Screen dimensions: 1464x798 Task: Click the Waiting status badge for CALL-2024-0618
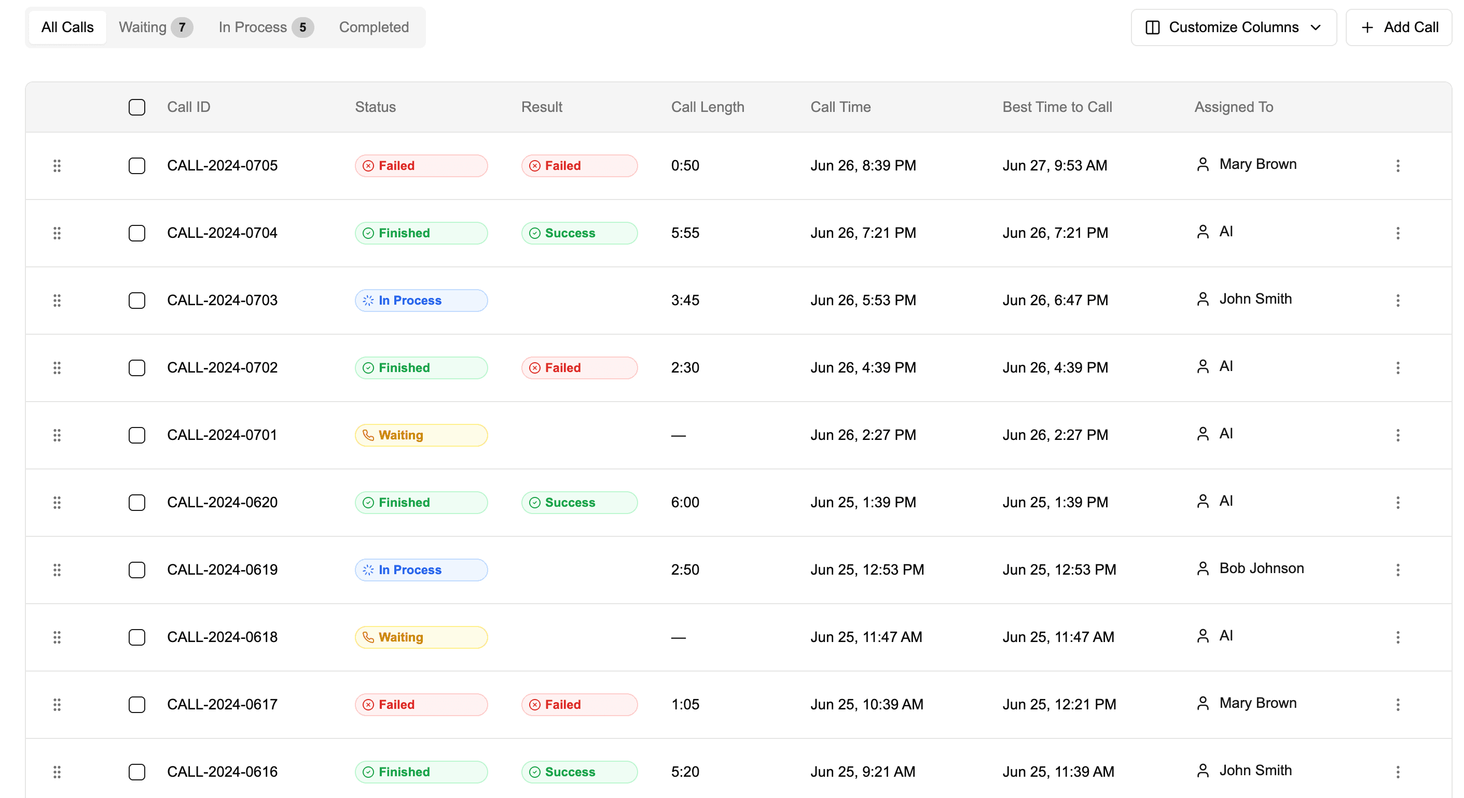[x=421, y=637]
